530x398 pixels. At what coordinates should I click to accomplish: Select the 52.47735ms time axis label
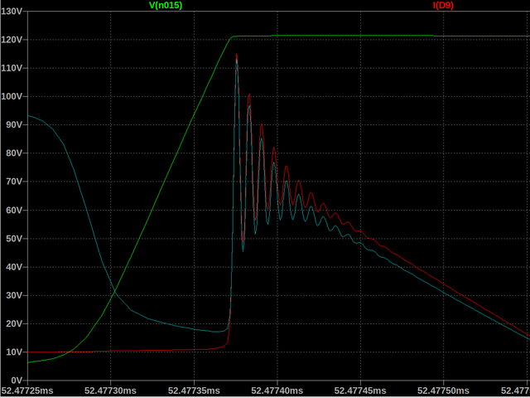(x=195, y=390)
